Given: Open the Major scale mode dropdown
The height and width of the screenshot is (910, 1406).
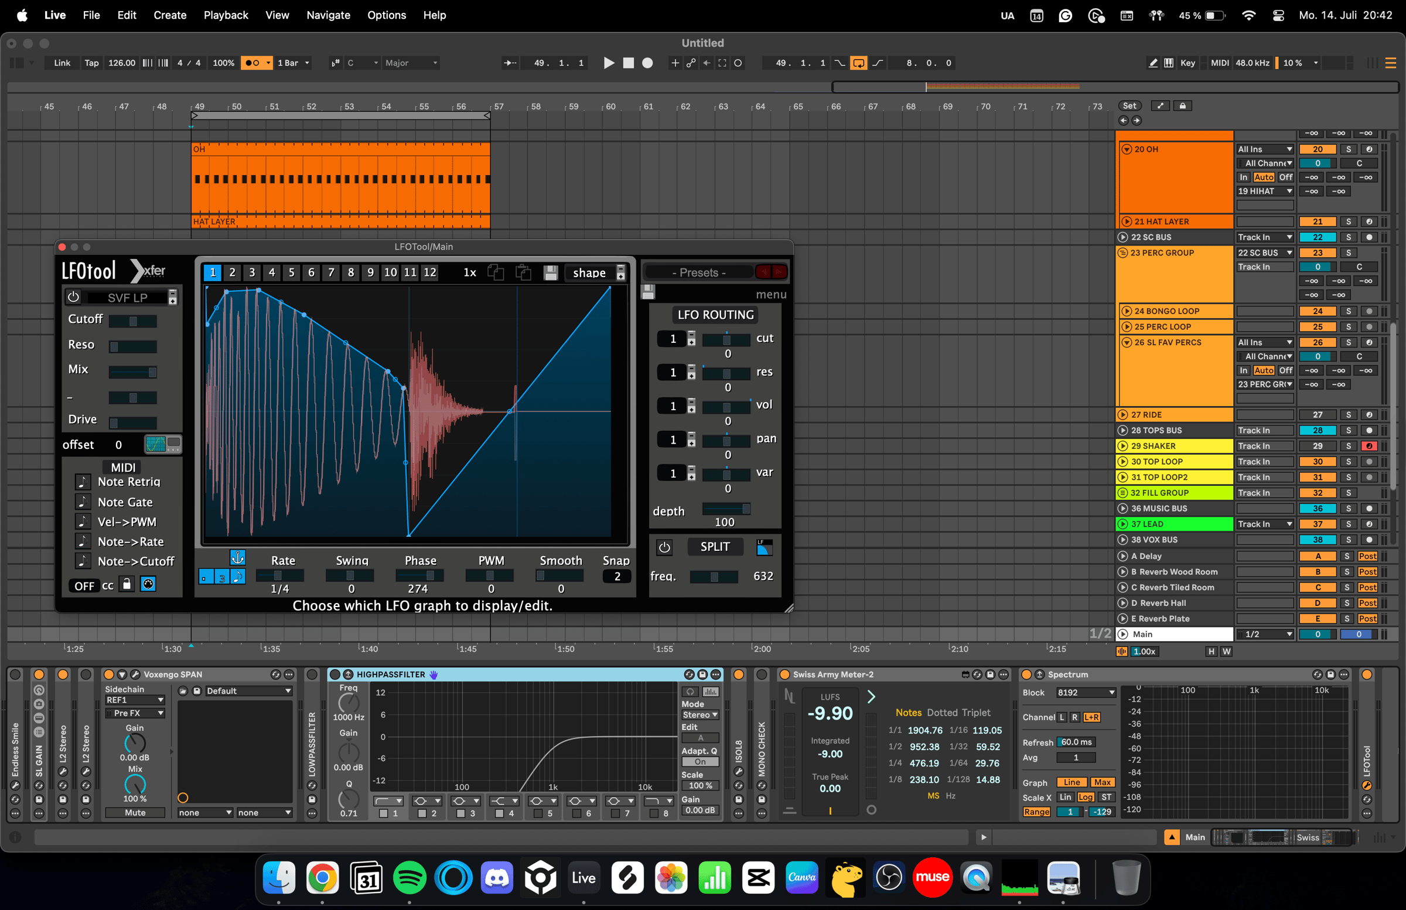Looking at the screenshot, I should click(x=411, y=63).
